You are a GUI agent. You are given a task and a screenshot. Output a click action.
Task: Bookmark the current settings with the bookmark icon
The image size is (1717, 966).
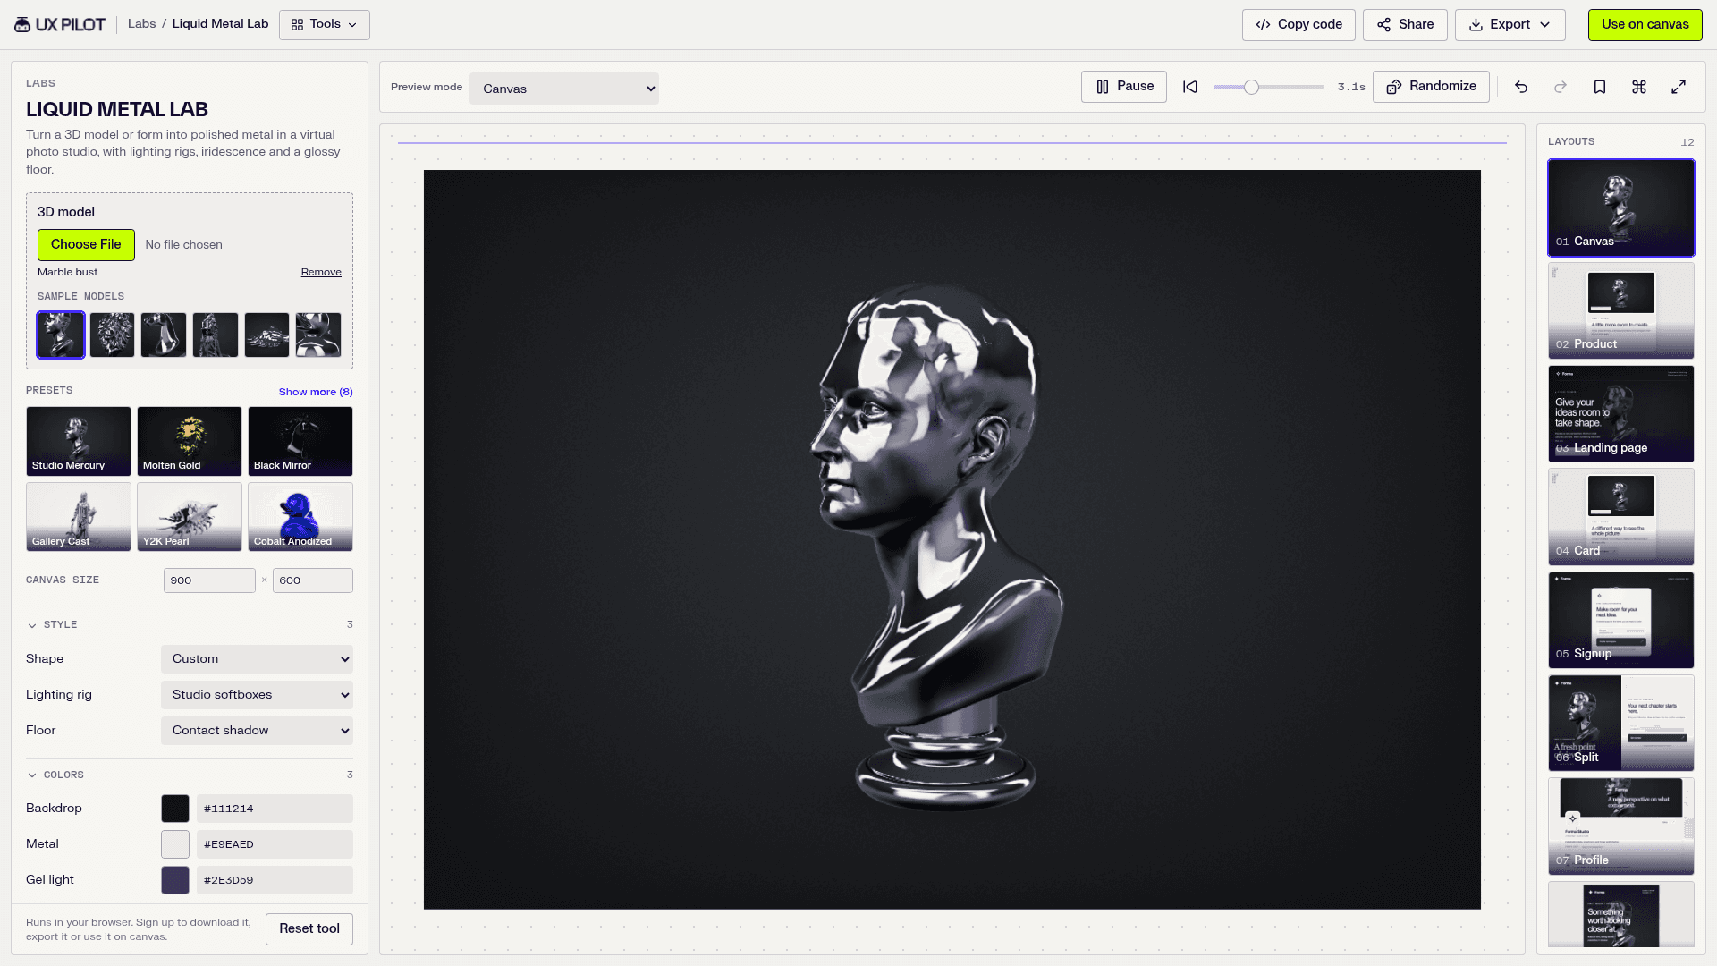tap(1600, 87)
